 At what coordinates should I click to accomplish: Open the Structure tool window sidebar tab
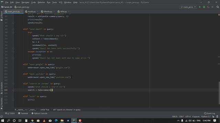1,88
